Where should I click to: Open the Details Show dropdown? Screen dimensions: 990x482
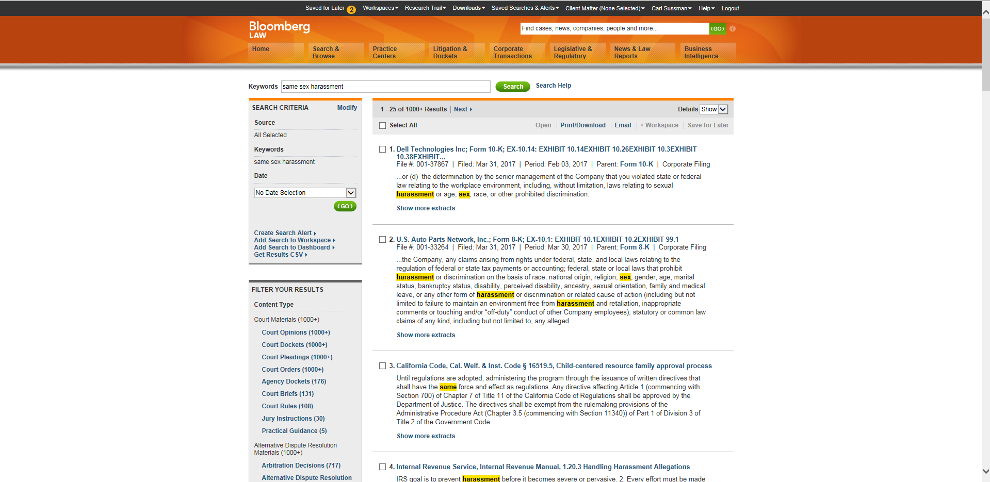pos(713,109)
